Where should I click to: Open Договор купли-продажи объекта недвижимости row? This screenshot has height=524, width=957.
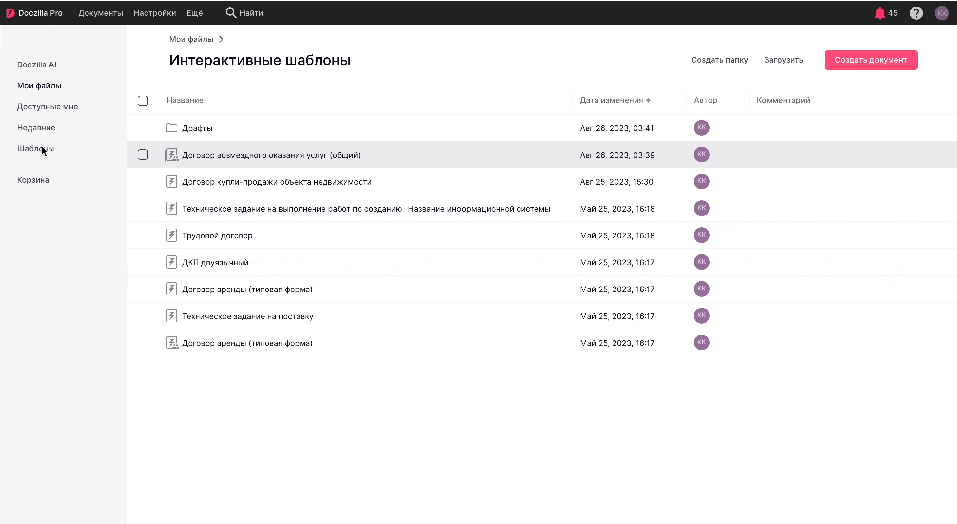tap(276, 182)
